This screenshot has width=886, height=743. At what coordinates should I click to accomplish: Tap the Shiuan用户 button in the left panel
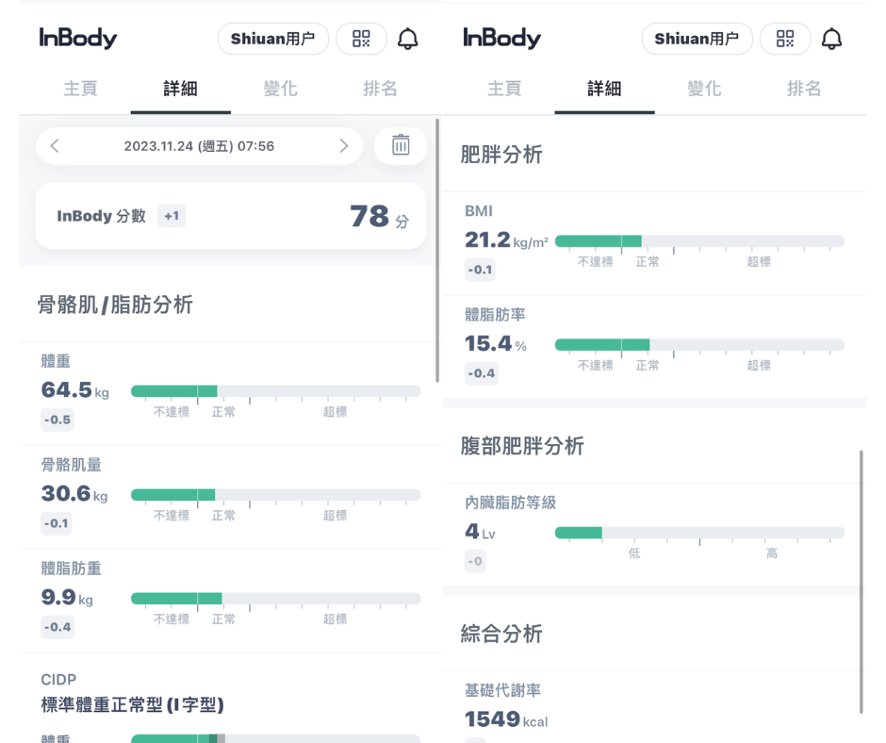272,39
